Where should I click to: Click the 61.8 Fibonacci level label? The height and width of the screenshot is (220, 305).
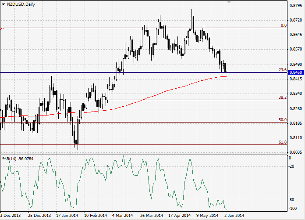pos(283,142)
